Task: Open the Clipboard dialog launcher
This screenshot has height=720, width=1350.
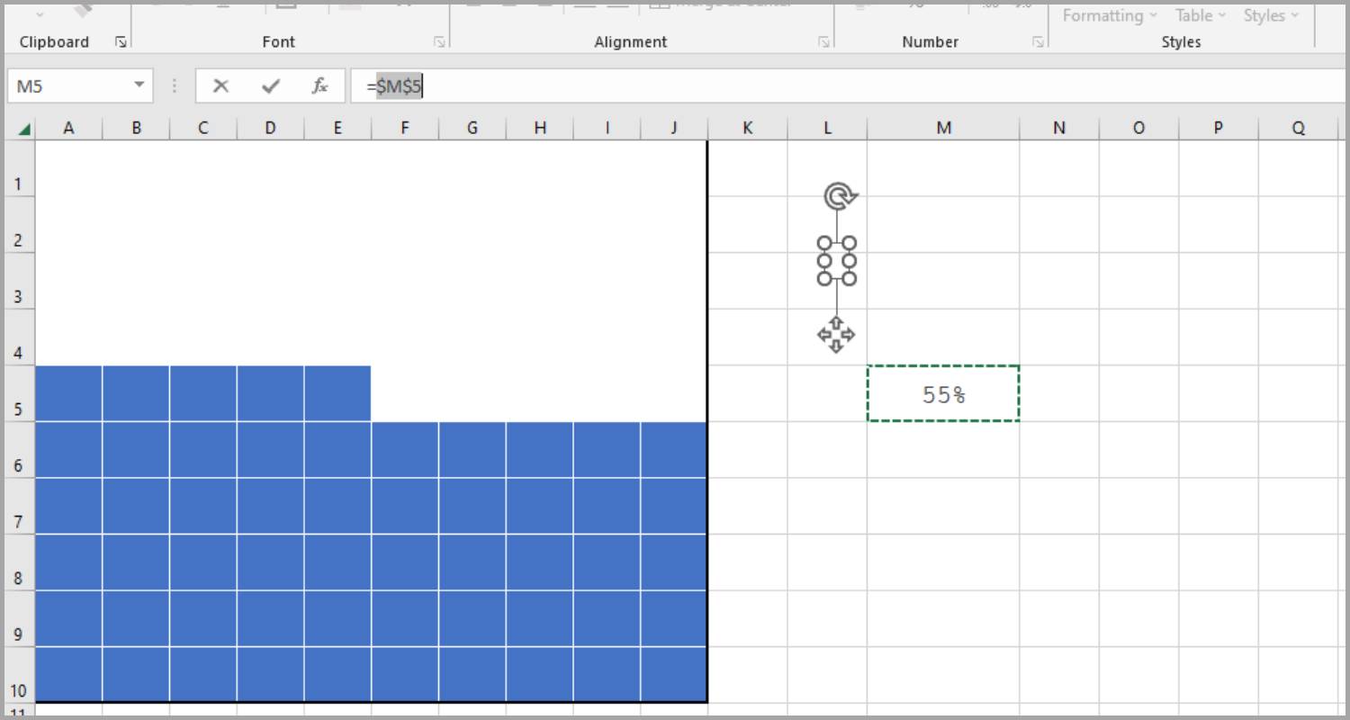Action: pyautogui.click(x=120, y=41)
